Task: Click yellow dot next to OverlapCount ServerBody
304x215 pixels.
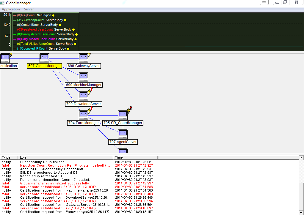Action: point(65,20)
